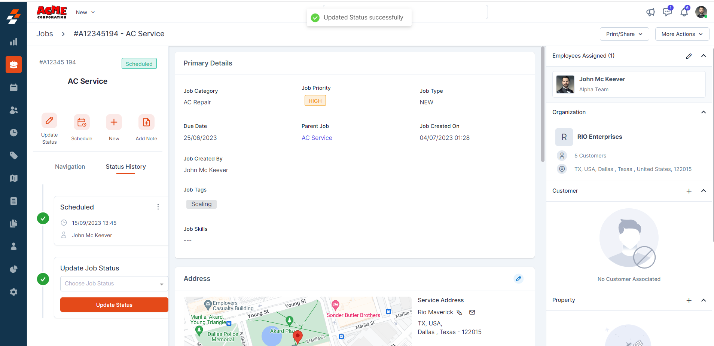This screenshot has width=714, height=346.
Task: Select the Status History tab
Action: (x=126, y=167)
